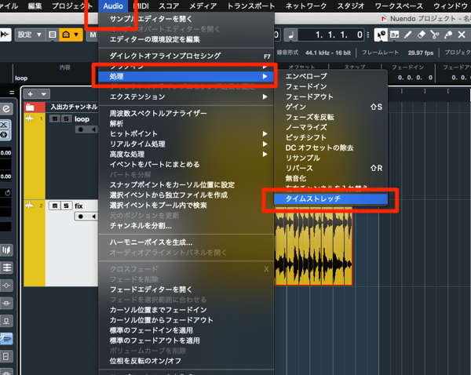471x375 pixels.
Task: Select the Draw pencil tool
Action: 407,35
